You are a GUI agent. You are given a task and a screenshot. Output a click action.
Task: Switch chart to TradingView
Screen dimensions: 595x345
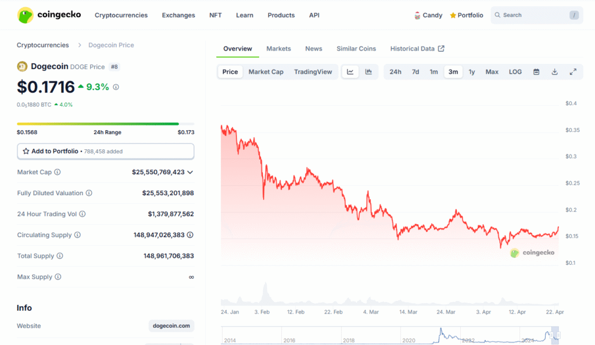(x=313, y=71)
